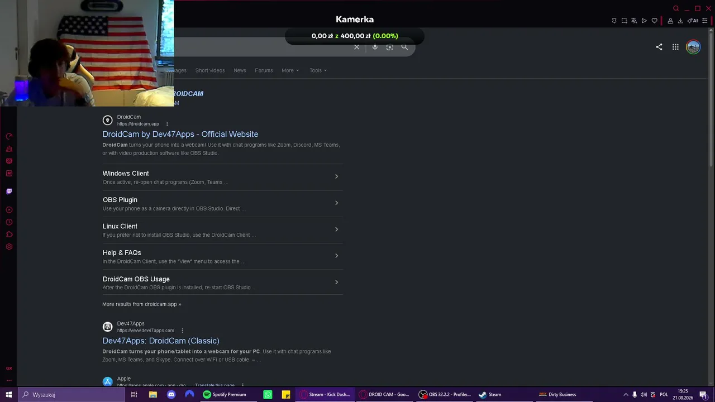Open the notification center icon
Image resolution: width=715 pixels, height=402 pixels.
pyautogui.click(x=703, y=395)
